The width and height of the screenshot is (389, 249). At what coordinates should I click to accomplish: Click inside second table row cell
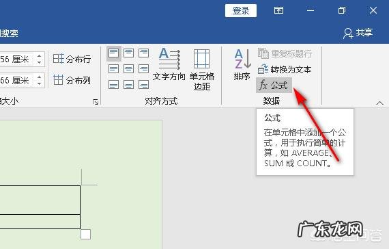[40, 222]
